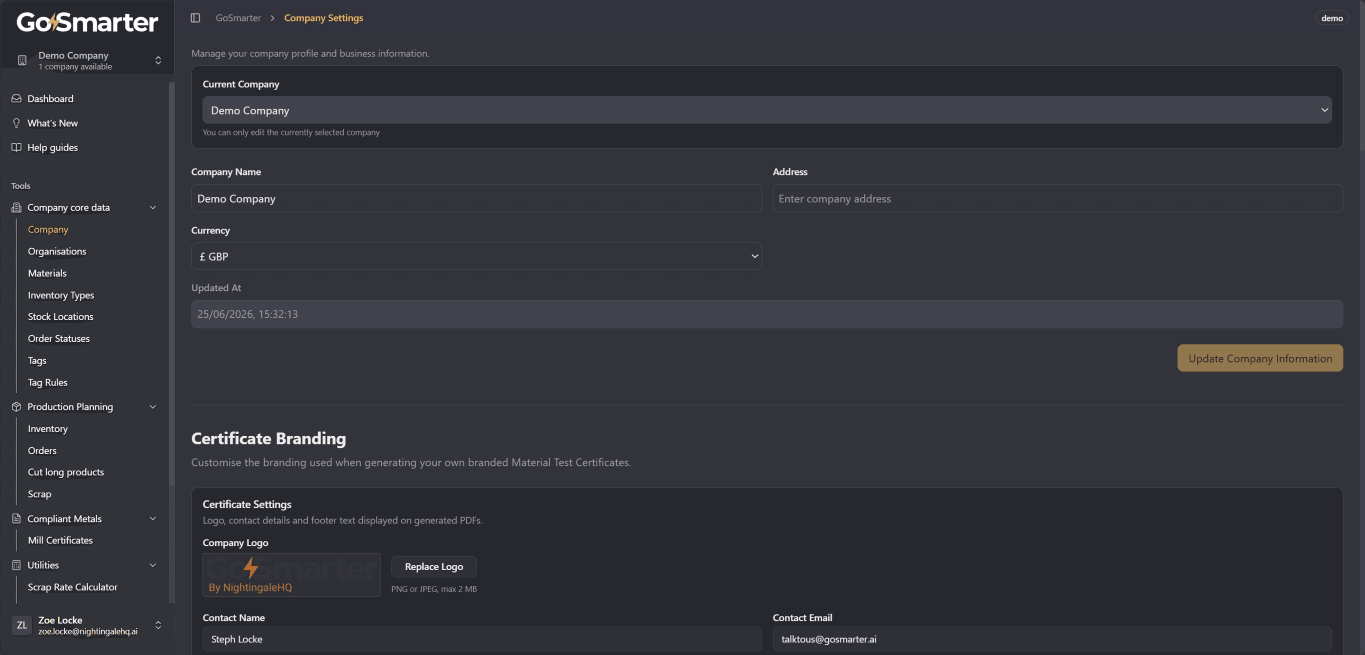Go to Materials
Screen dimensions: 1365x655
tap(47, 273)
